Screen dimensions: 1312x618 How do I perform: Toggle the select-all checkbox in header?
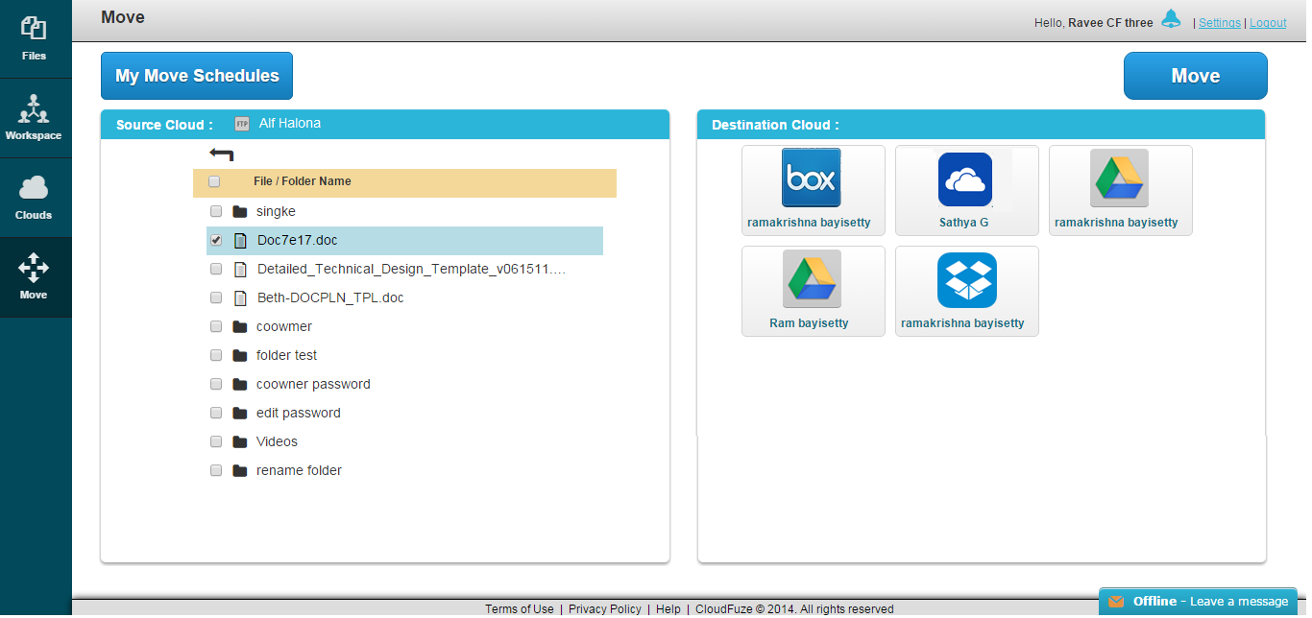[x=214, y=181]
